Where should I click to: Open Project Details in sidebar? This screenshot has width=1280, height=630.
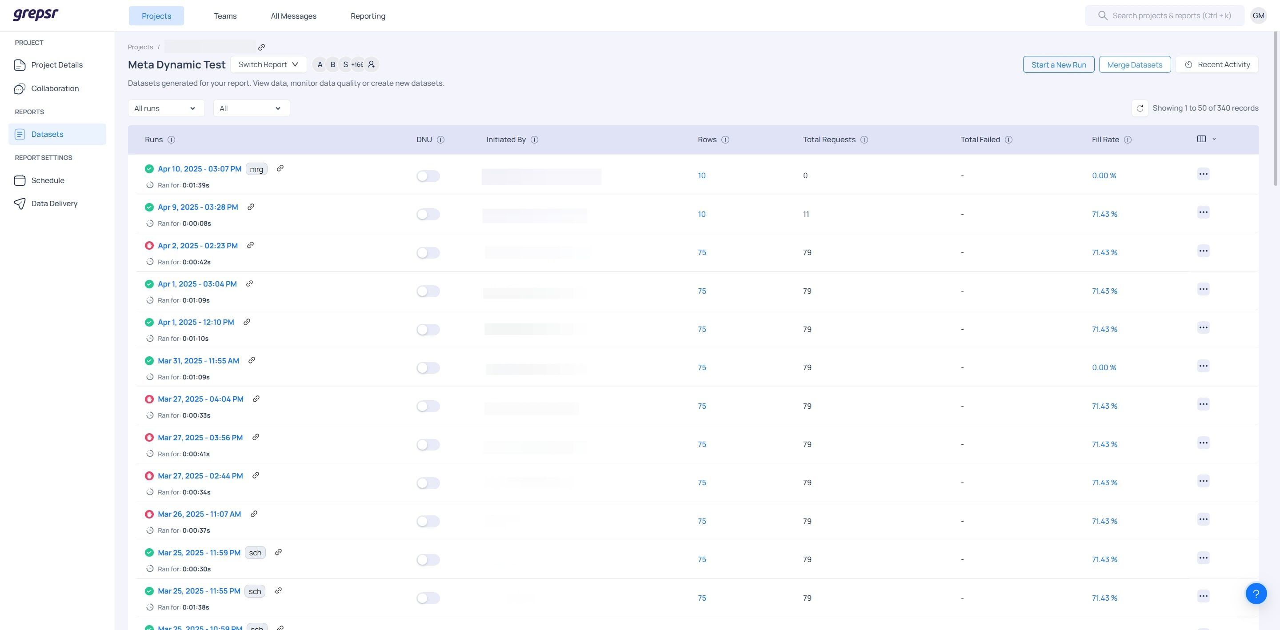click(57, 65)
